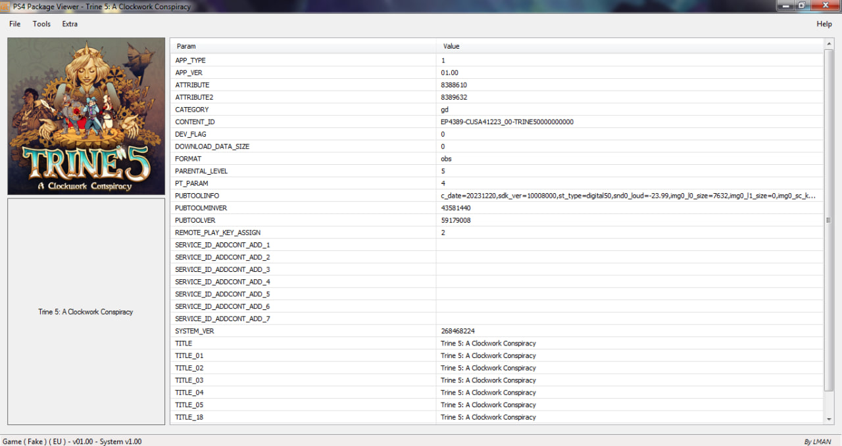
Task: Select the SERVICE_ID_ADDCONT_ADD_4 row
Action: click(497, 282)
